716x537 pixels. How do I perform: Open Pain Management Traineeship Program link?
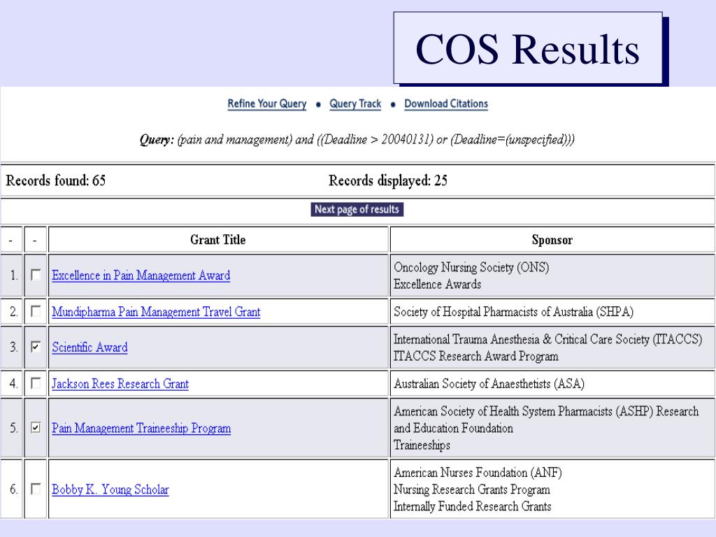141,429
